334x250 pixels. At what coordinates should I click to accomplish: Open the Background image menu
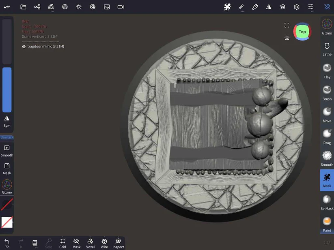107,7
